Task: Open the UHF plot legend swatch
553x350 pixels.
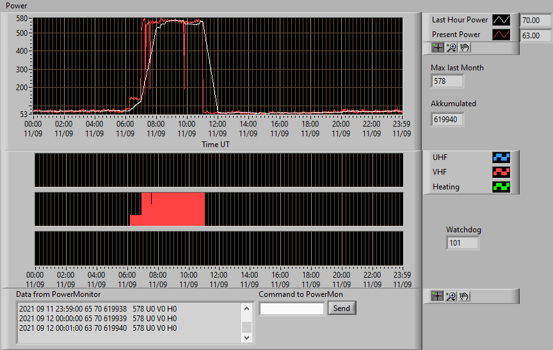Action: pos(501,157)
